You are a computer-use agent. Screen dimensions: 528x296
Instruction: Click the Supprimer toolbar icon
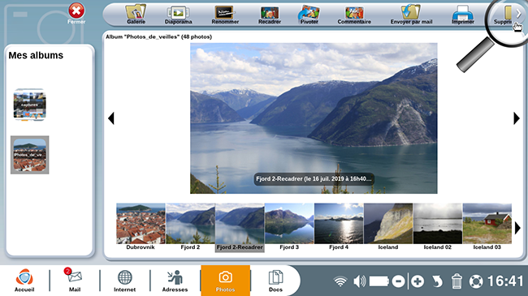504,15
